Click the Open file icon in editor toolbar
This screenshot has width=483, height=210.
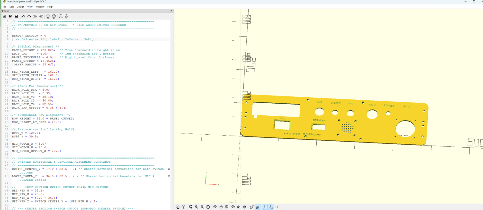click(10, 16)
